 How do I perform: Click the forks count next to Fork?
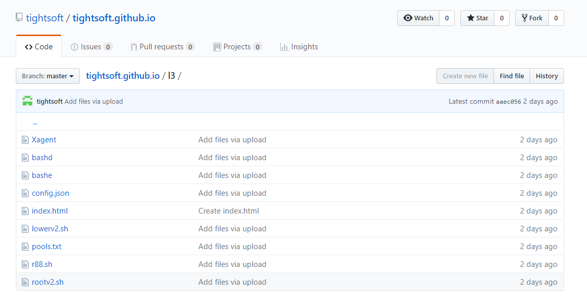tap(556, 18)
